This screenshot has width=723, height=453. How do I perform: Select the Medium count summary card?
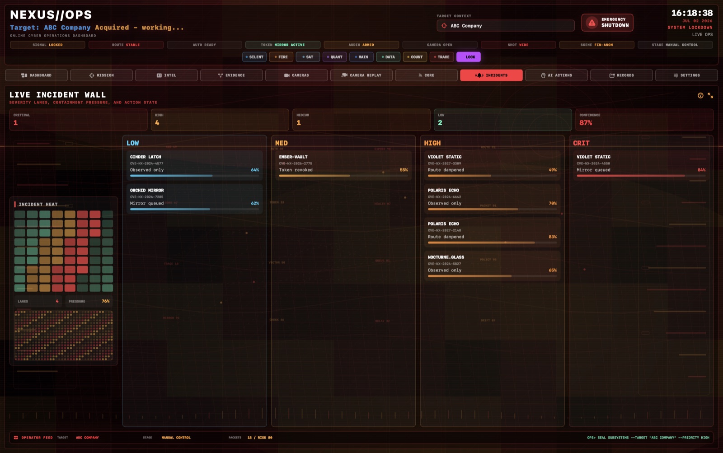point(361,120)
